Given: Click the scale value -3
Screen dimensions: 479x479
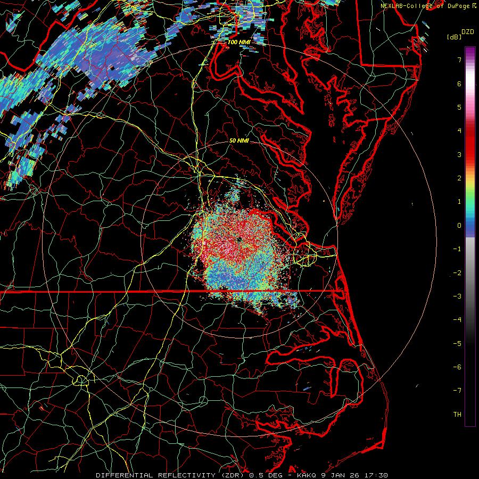Looking at the screenshot, I should pos(457,296).
